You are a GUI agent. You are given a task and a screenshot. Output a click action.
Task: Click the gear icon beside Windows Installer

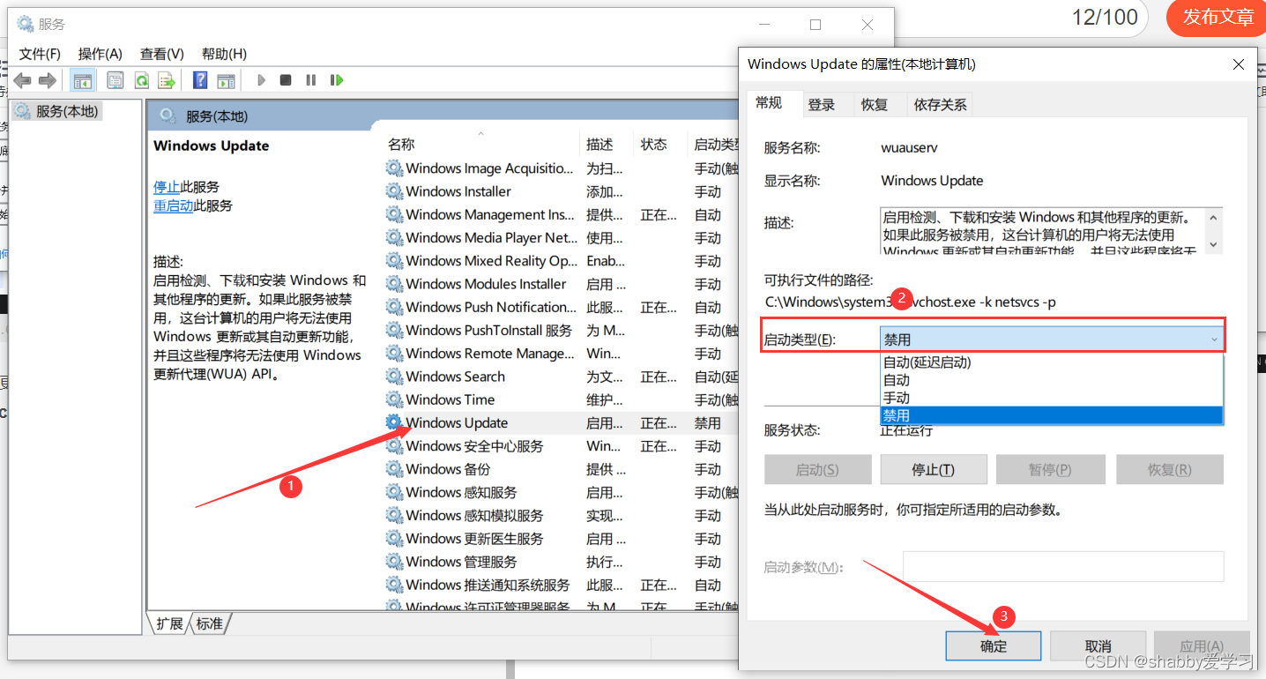click(x=394, y=191)
